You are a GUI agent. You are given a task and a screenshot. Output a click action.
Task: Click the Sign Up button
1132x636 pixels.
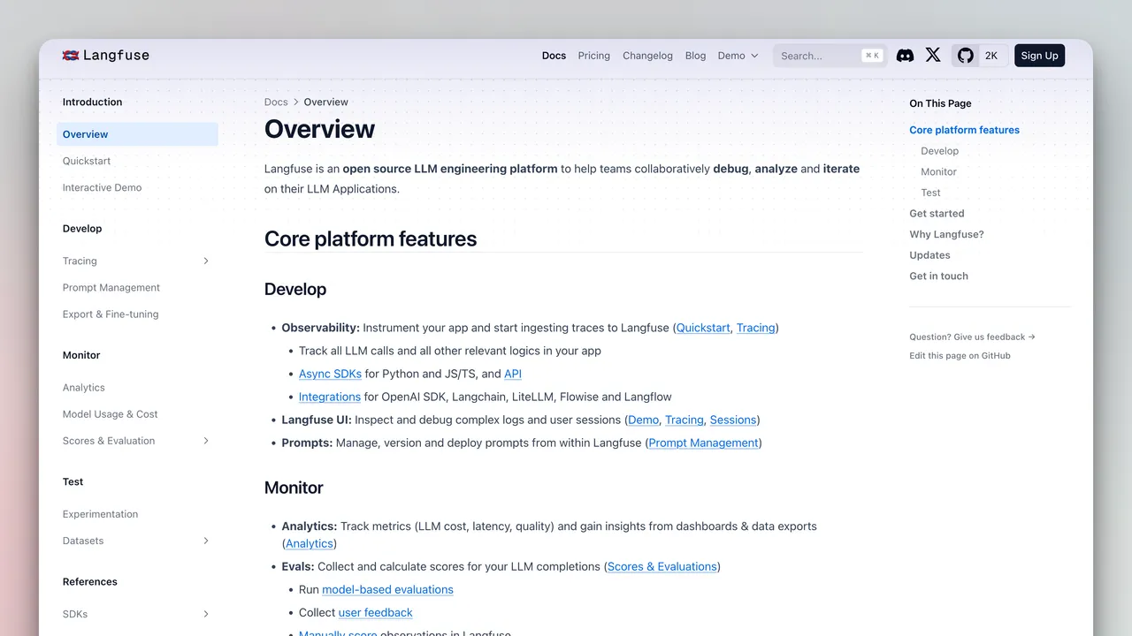tap(1039, 56)
